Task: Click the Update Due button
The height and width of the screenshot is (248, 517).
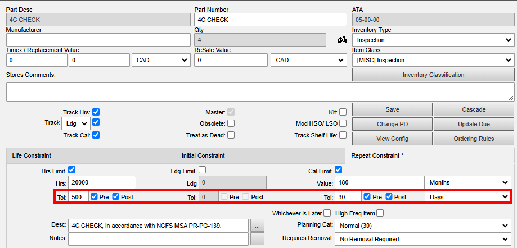Action: coord(474,124)
